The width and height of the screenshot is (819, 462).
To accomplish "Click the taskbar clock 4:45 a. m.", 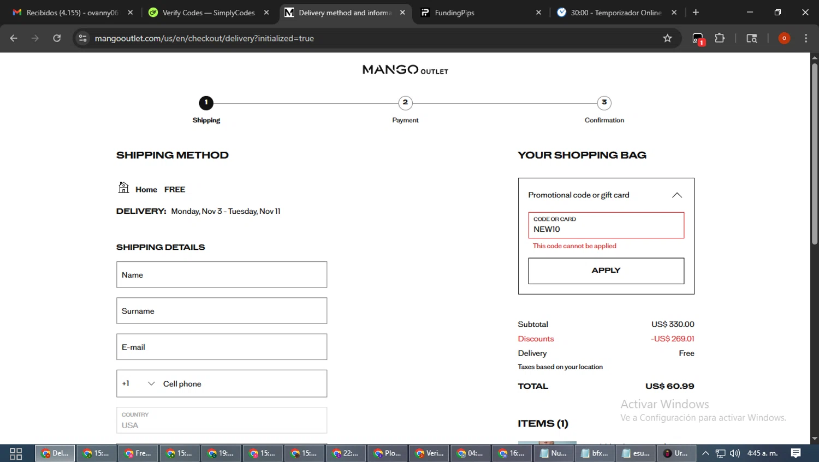I will coord(762,453).
